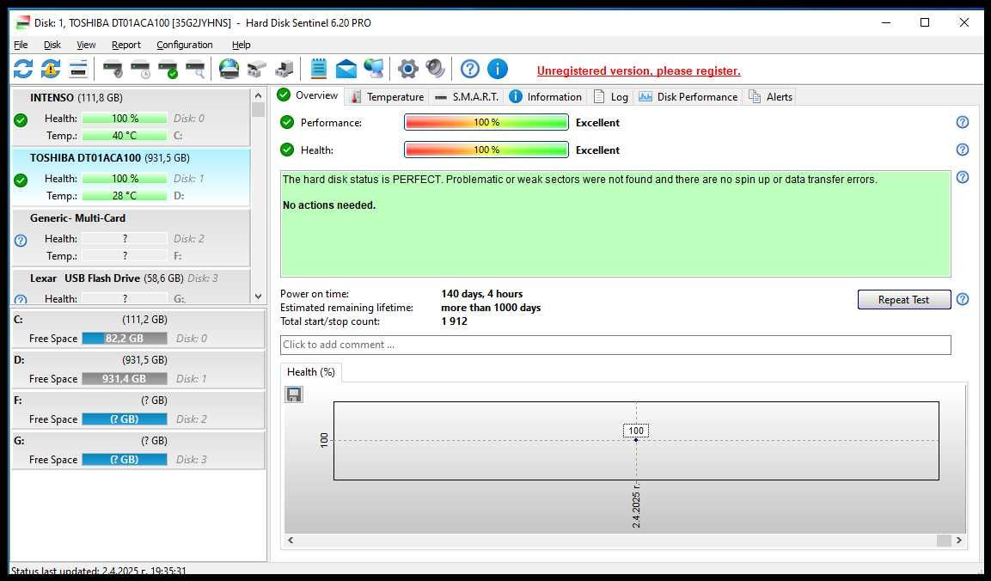Select the Lexar USB Flash Drive entry
The image size is (991, 581).
131,286
